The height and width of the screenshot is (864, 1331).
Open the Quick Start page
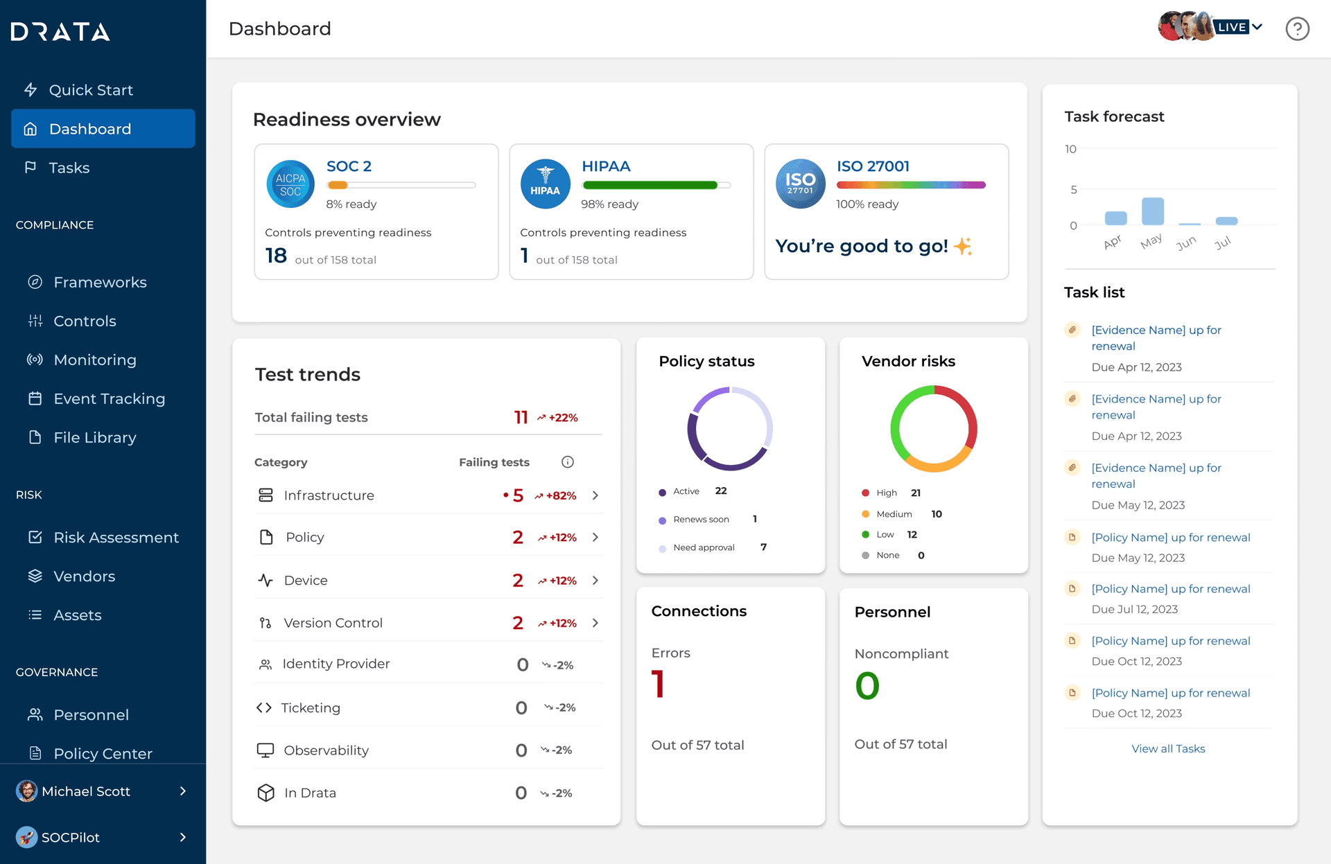coord(90,89)
